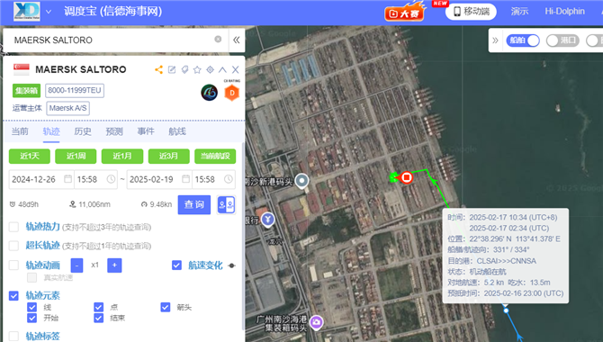
Task: Add ship to favorites with star icon
Action: pos(197,69)
